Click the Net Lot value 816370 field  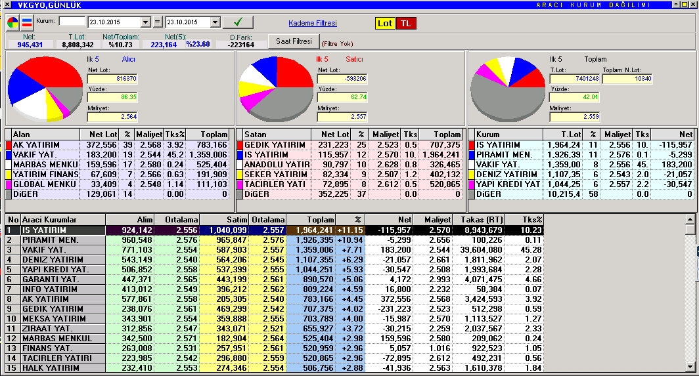[x=112, y=79]
